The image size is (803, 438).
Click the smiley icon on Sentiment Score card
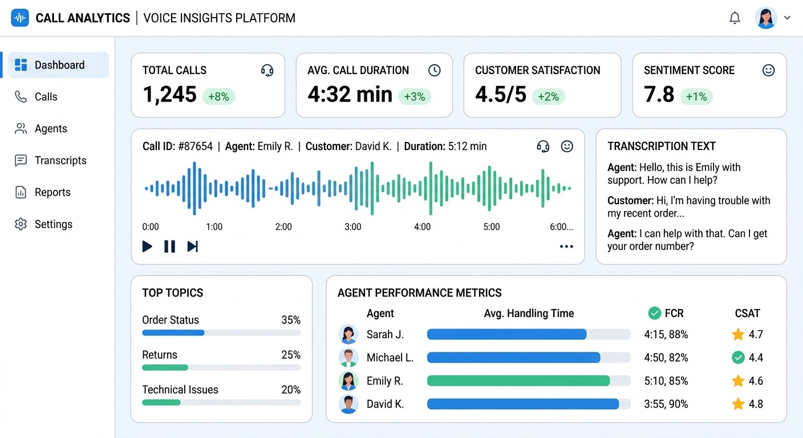coord(768,70)
